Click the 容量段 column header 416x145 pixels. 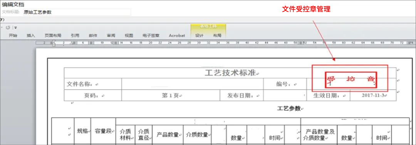(x=103, y=131)
